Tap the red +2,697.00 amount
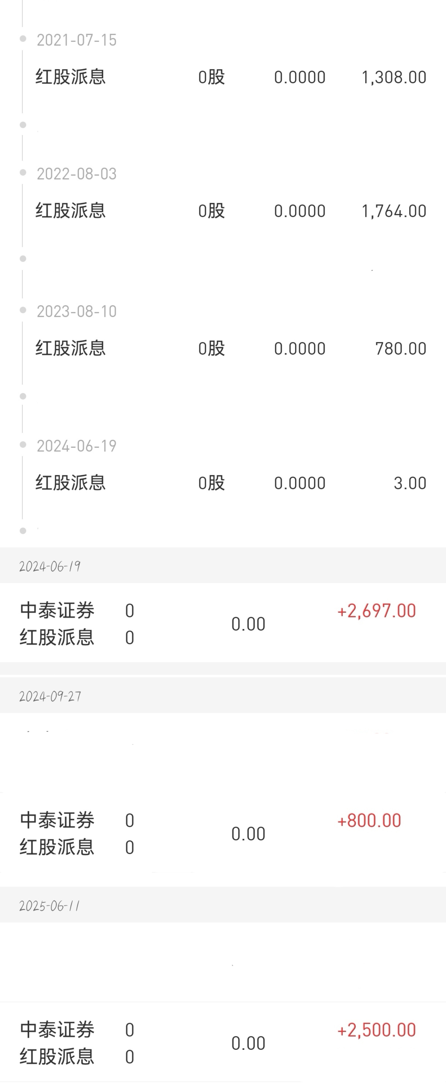This screenshot has width=446, height=1087. coord(377,611)
